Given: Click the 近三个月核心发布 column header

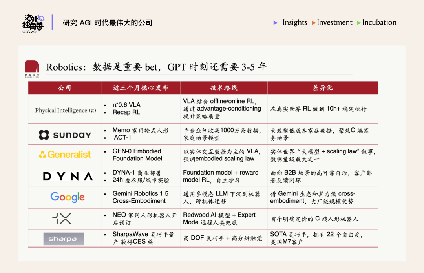Looking at the screenshot, I should coord(141,88).
